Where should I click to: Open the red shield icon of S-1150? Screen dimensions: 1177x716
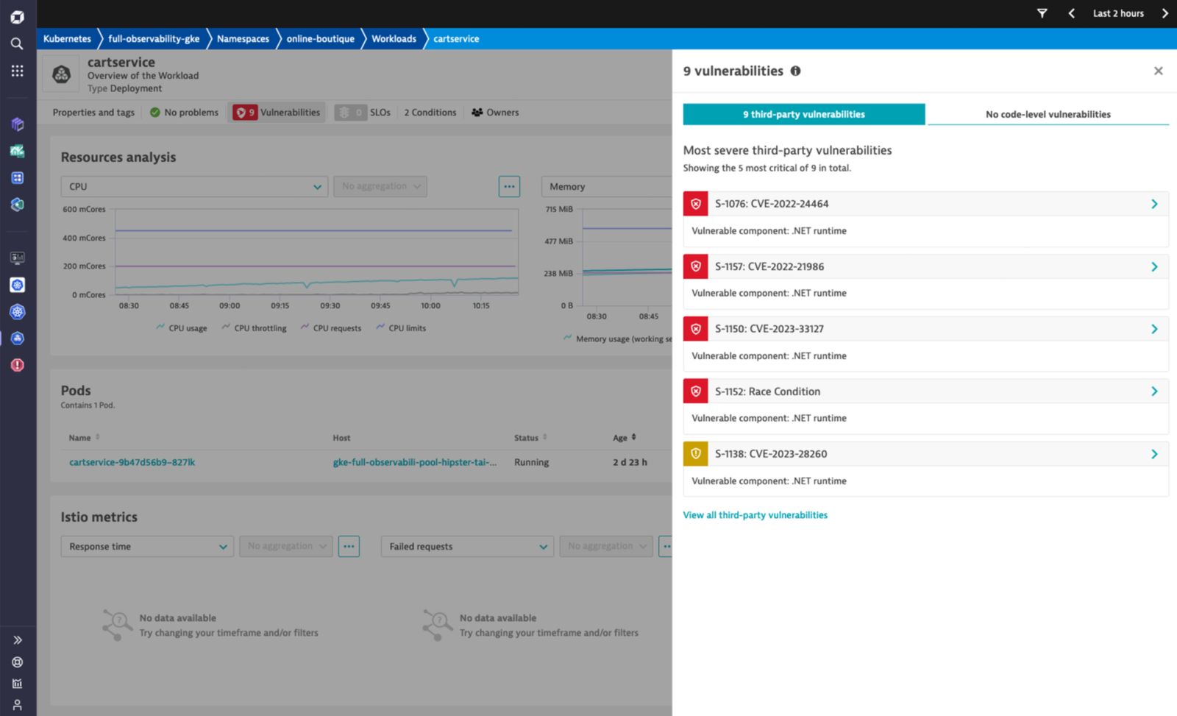tap(695, 329)
